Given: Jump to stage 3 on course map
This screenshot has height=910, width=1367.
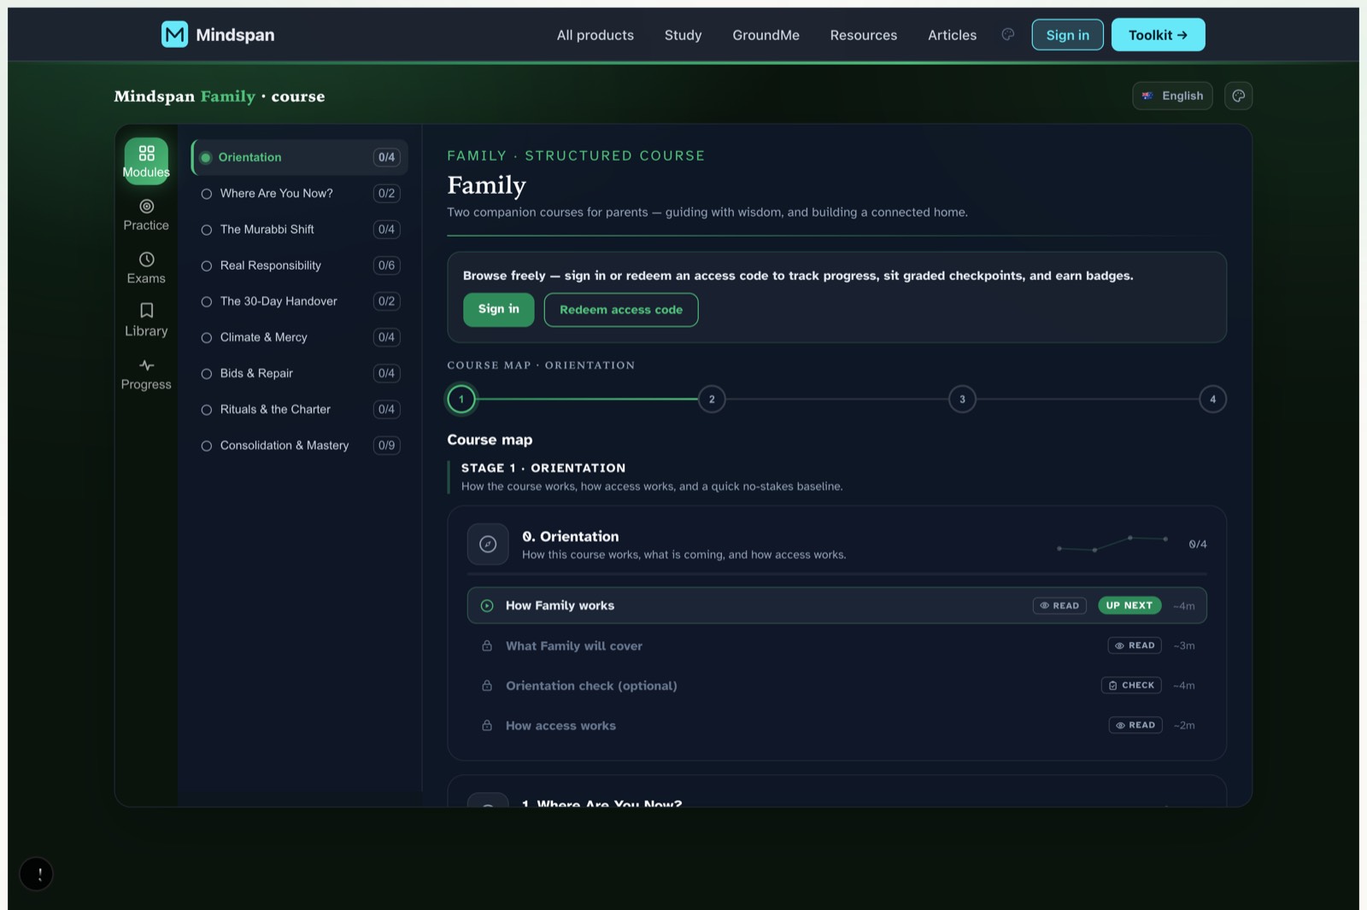Looking at the screenshot, I should pos(962,399).
